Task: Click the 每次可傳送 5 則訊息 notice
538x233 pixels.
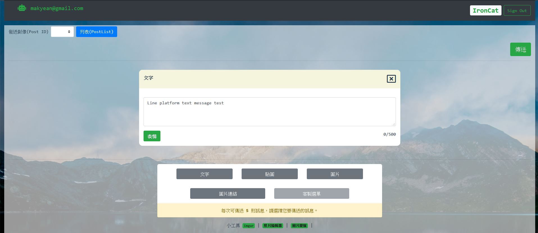Action: [x=270, y=211]
